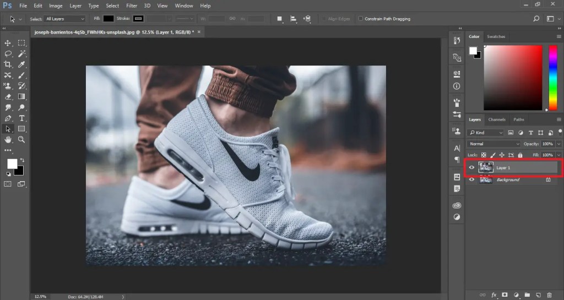This screenshot has width=564, height=300.
Task: Select Layer 1 thumbnail
Action: point(486,167)
